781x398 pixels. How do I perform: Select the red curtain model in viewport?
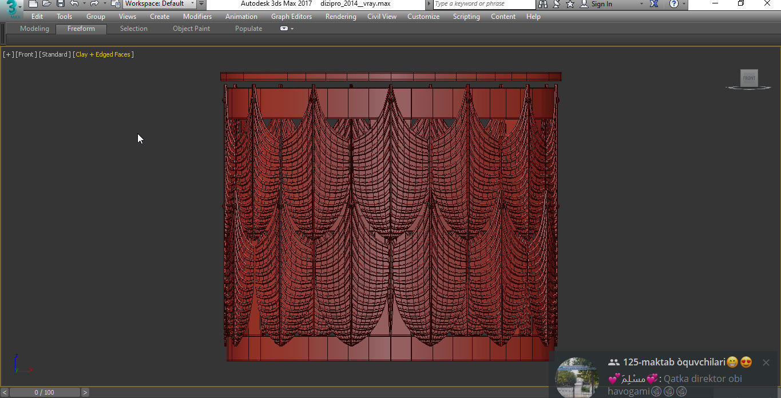[x=391, y=217]
